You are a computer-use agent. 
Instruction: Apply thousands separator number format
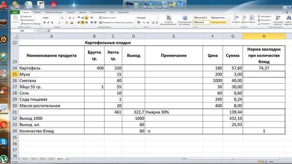click(148, 22)
